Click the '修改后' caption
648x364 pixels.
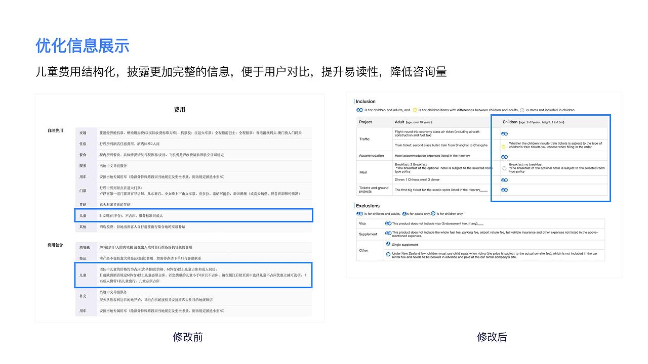point(492,337)
